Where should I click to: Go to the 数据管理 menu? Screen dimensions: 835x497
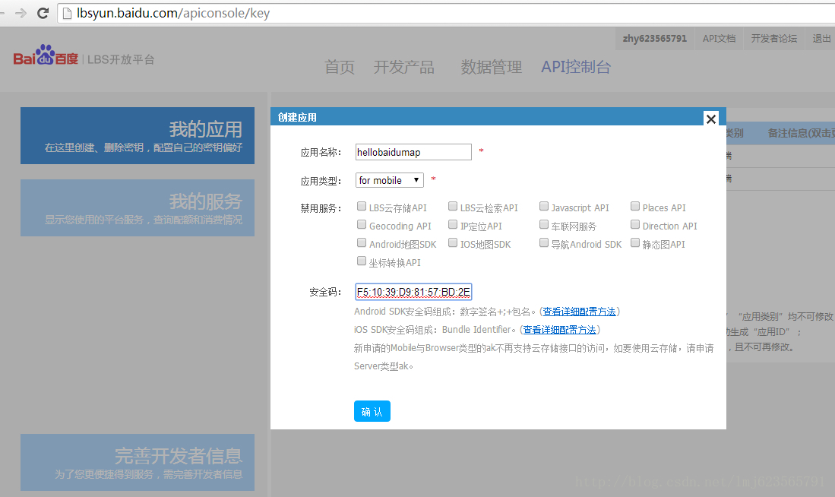pos(491,67)
